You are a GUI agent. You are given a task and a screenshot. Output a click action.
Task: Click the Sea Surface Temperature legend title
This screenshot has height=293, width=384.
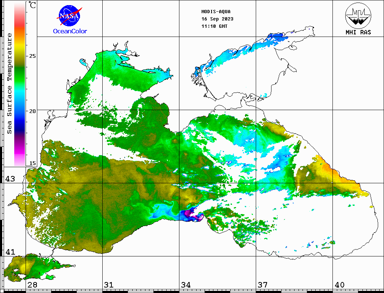point(9,83)
